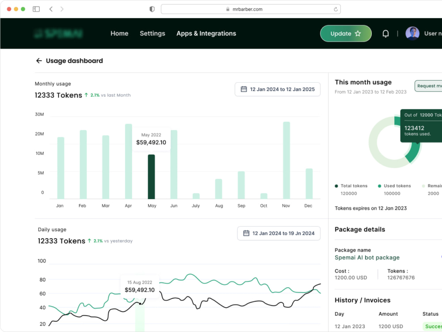Open the privacy shield icon
Image resolution: width=442 pixels, height=332 pixels.
coord(152,9)
